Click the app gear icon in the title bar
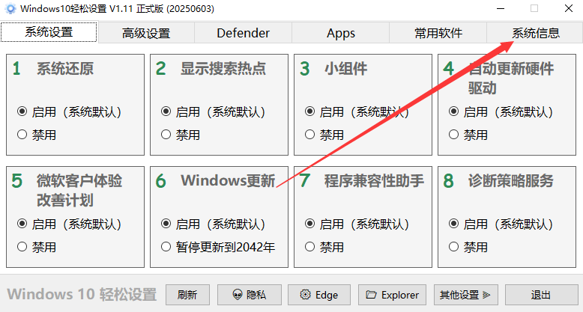 click(10, 8)
